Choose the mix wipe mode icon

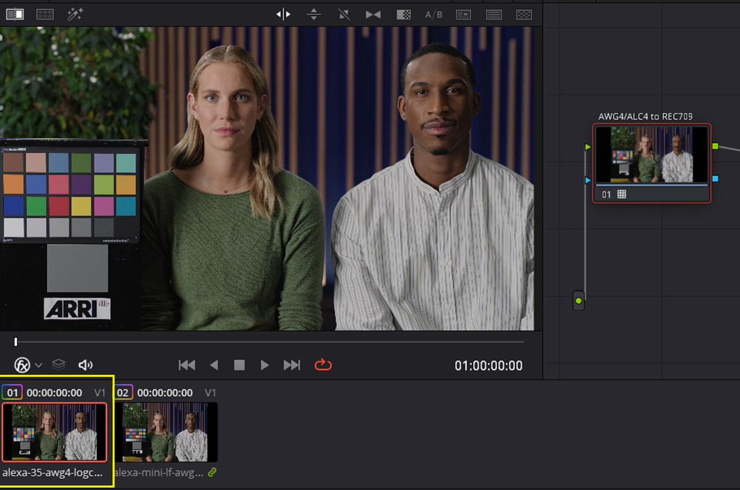(x=373, y=15)
